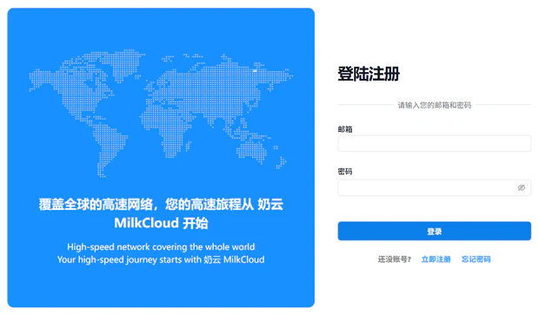Screen dimensions: 539x314
Task: Open the 立即注册 register link
Action: point(436,259)
